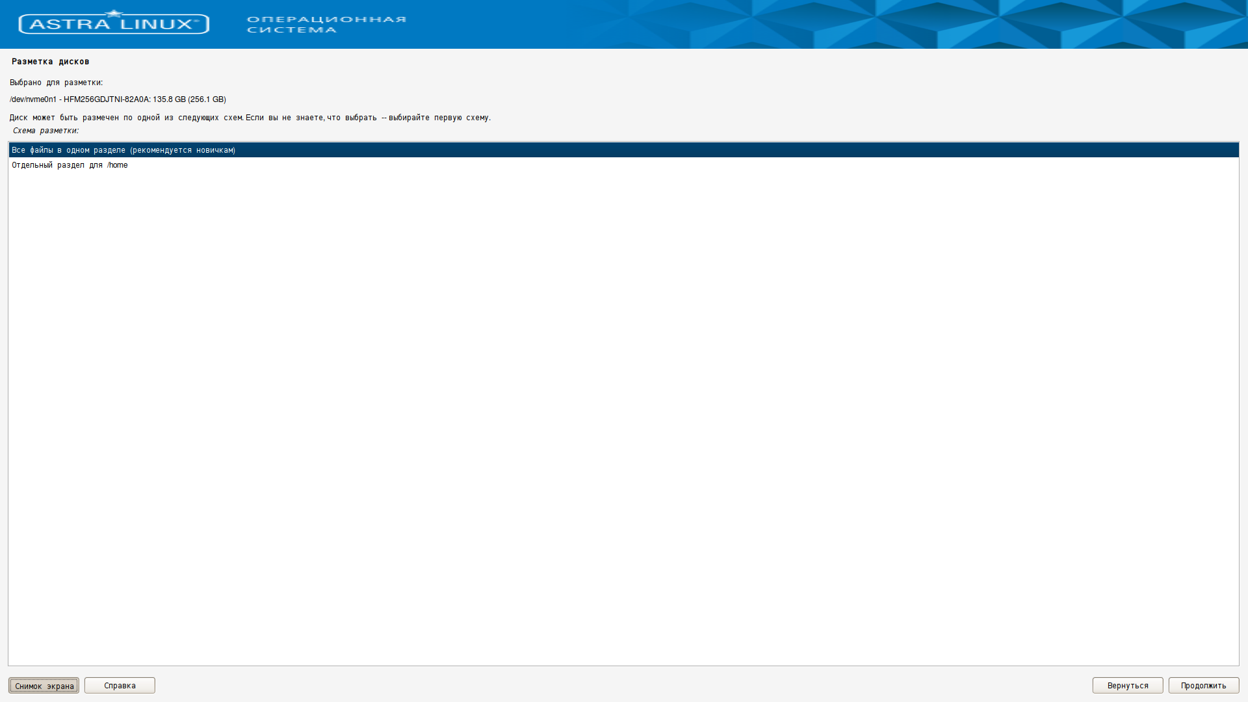Select 'Все файлы в одном разделе' partitioning scheme

point(623,150)
